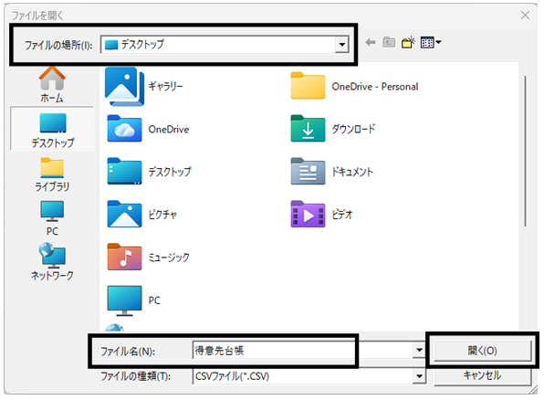Select ライブラリ in the places sidebar
Image resolution: width=544 pixels, height=400 pixels.
click(52, 174)
